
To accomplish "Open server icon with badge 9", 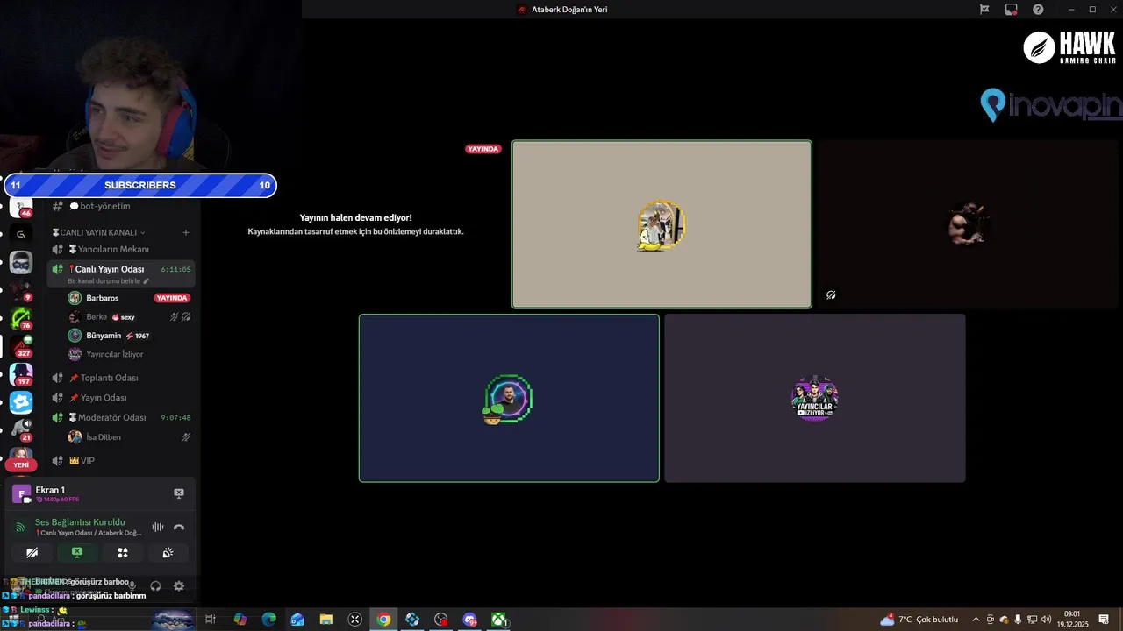I will click(21, 290).
